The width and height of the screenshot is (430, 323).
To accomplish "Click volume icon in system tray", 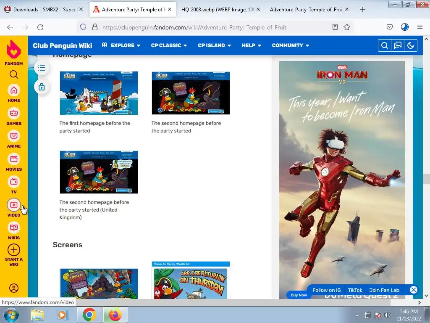I will [x=387, y=315].
